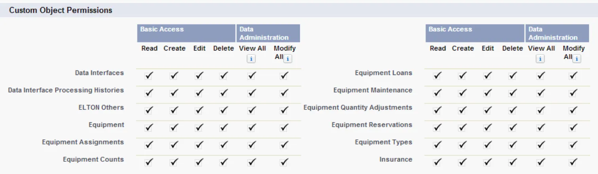Toggle Modify All checkmark for Insurance
Viewport: 598px width, 174px height.
coord(573,162)
